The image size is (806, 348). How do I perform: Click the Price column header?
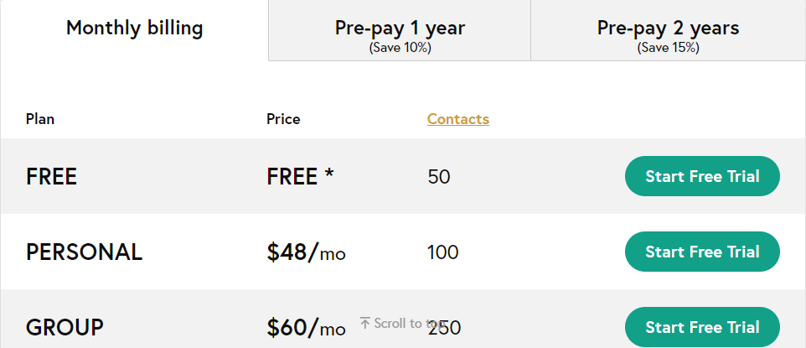pos(283,119)
